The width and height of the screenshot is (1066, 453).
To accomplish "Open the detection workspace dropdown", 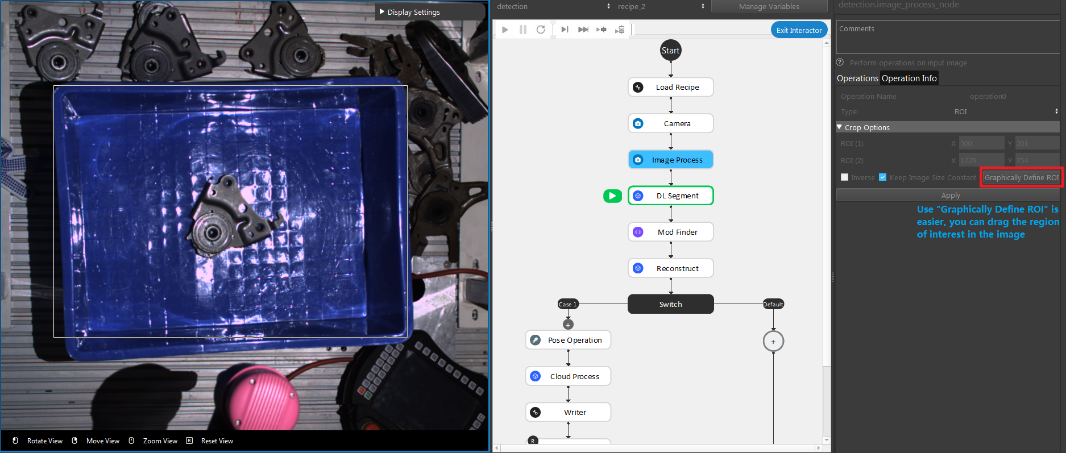I will click(x=553, y=6).
